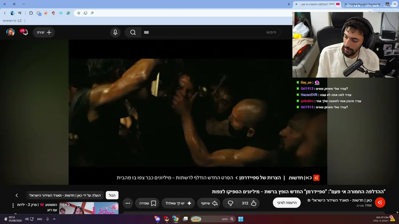Open the Kan News channel avatar
Image resolution: width=399 pixels, height=224 pixels.
pyautogui.click(x=380, y=203)
